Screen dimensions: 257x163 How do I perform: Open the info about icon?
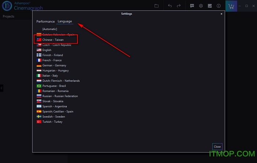(x=219, y=6)
